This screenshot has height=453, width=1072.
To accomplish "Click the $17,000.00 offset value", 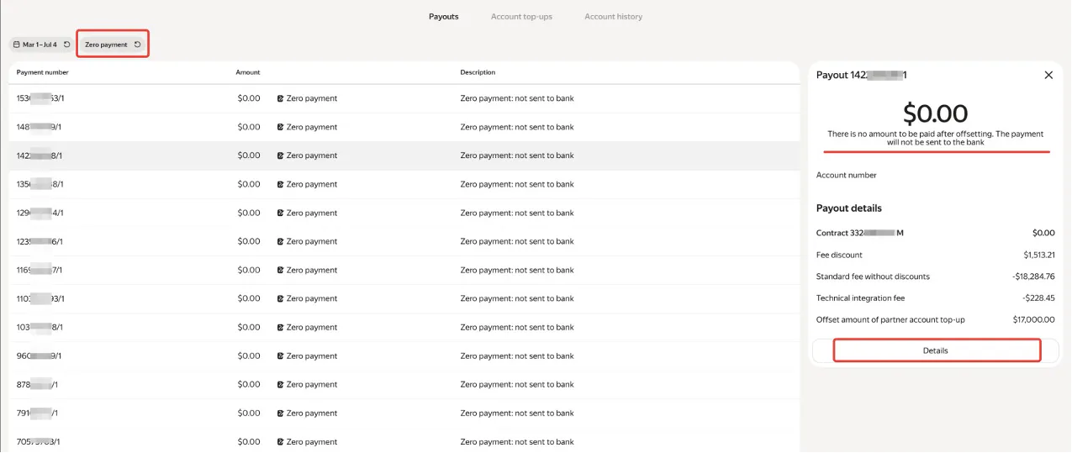I will coord(1034,319).
